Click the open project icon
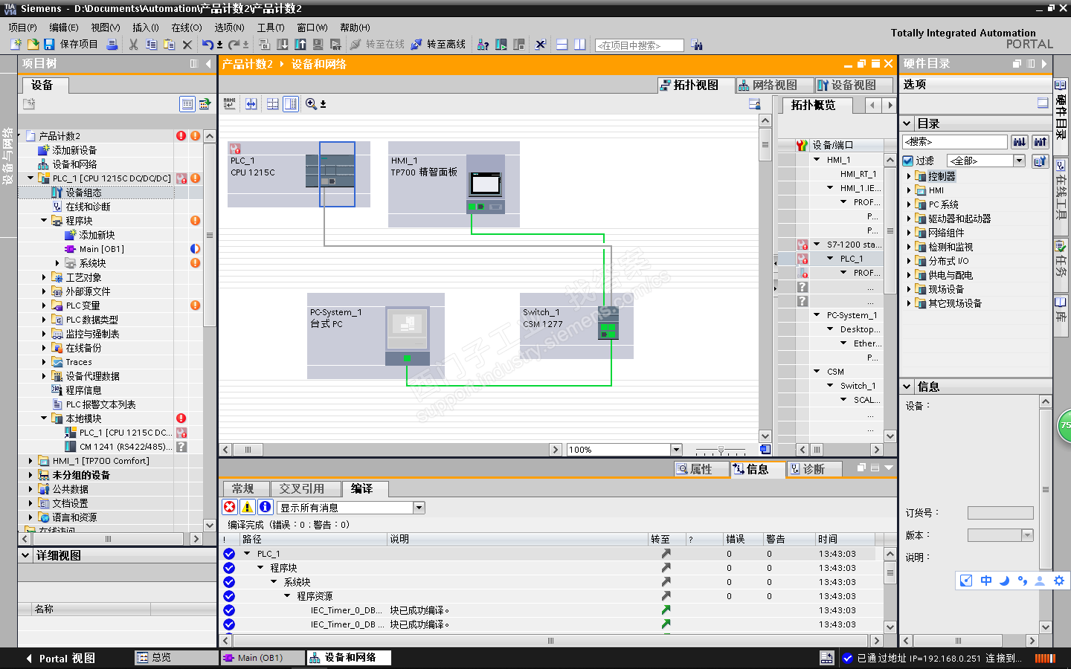This screenshot has height=669, width=1071. [33, 45]
